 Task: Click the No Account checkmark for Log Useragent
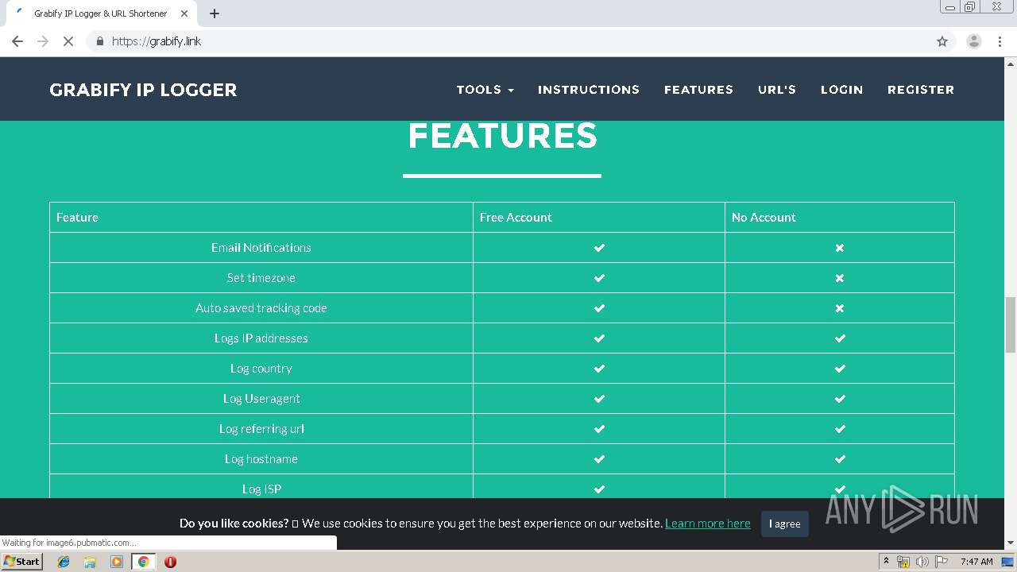pos(840,399)
